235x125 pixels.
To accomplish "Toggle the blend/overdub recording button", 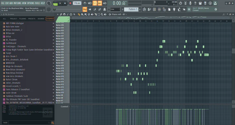I will pyautogui.click(x=100, y=3).
